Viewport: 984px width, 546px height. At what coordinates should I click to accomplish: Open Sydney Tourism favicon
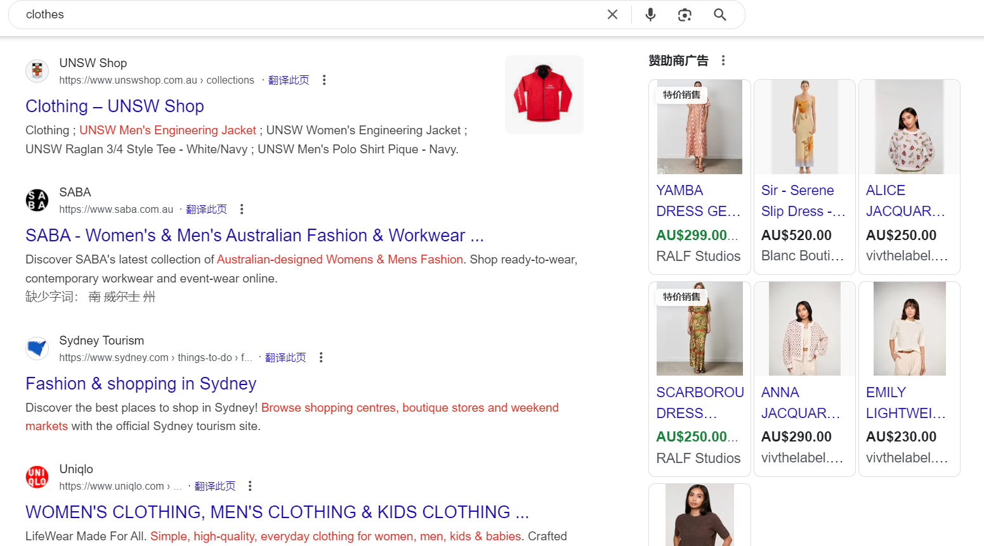tap(37, 348)
